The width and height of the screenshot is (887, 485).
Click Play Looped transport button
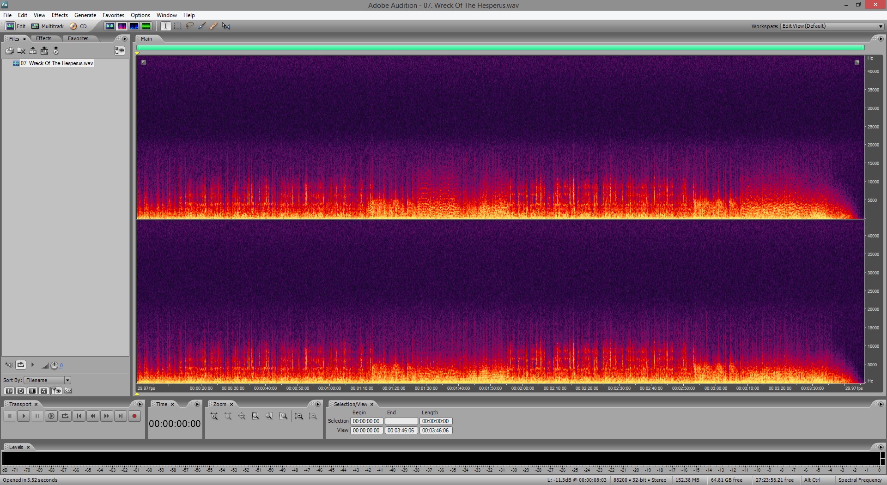pos(65,416)
